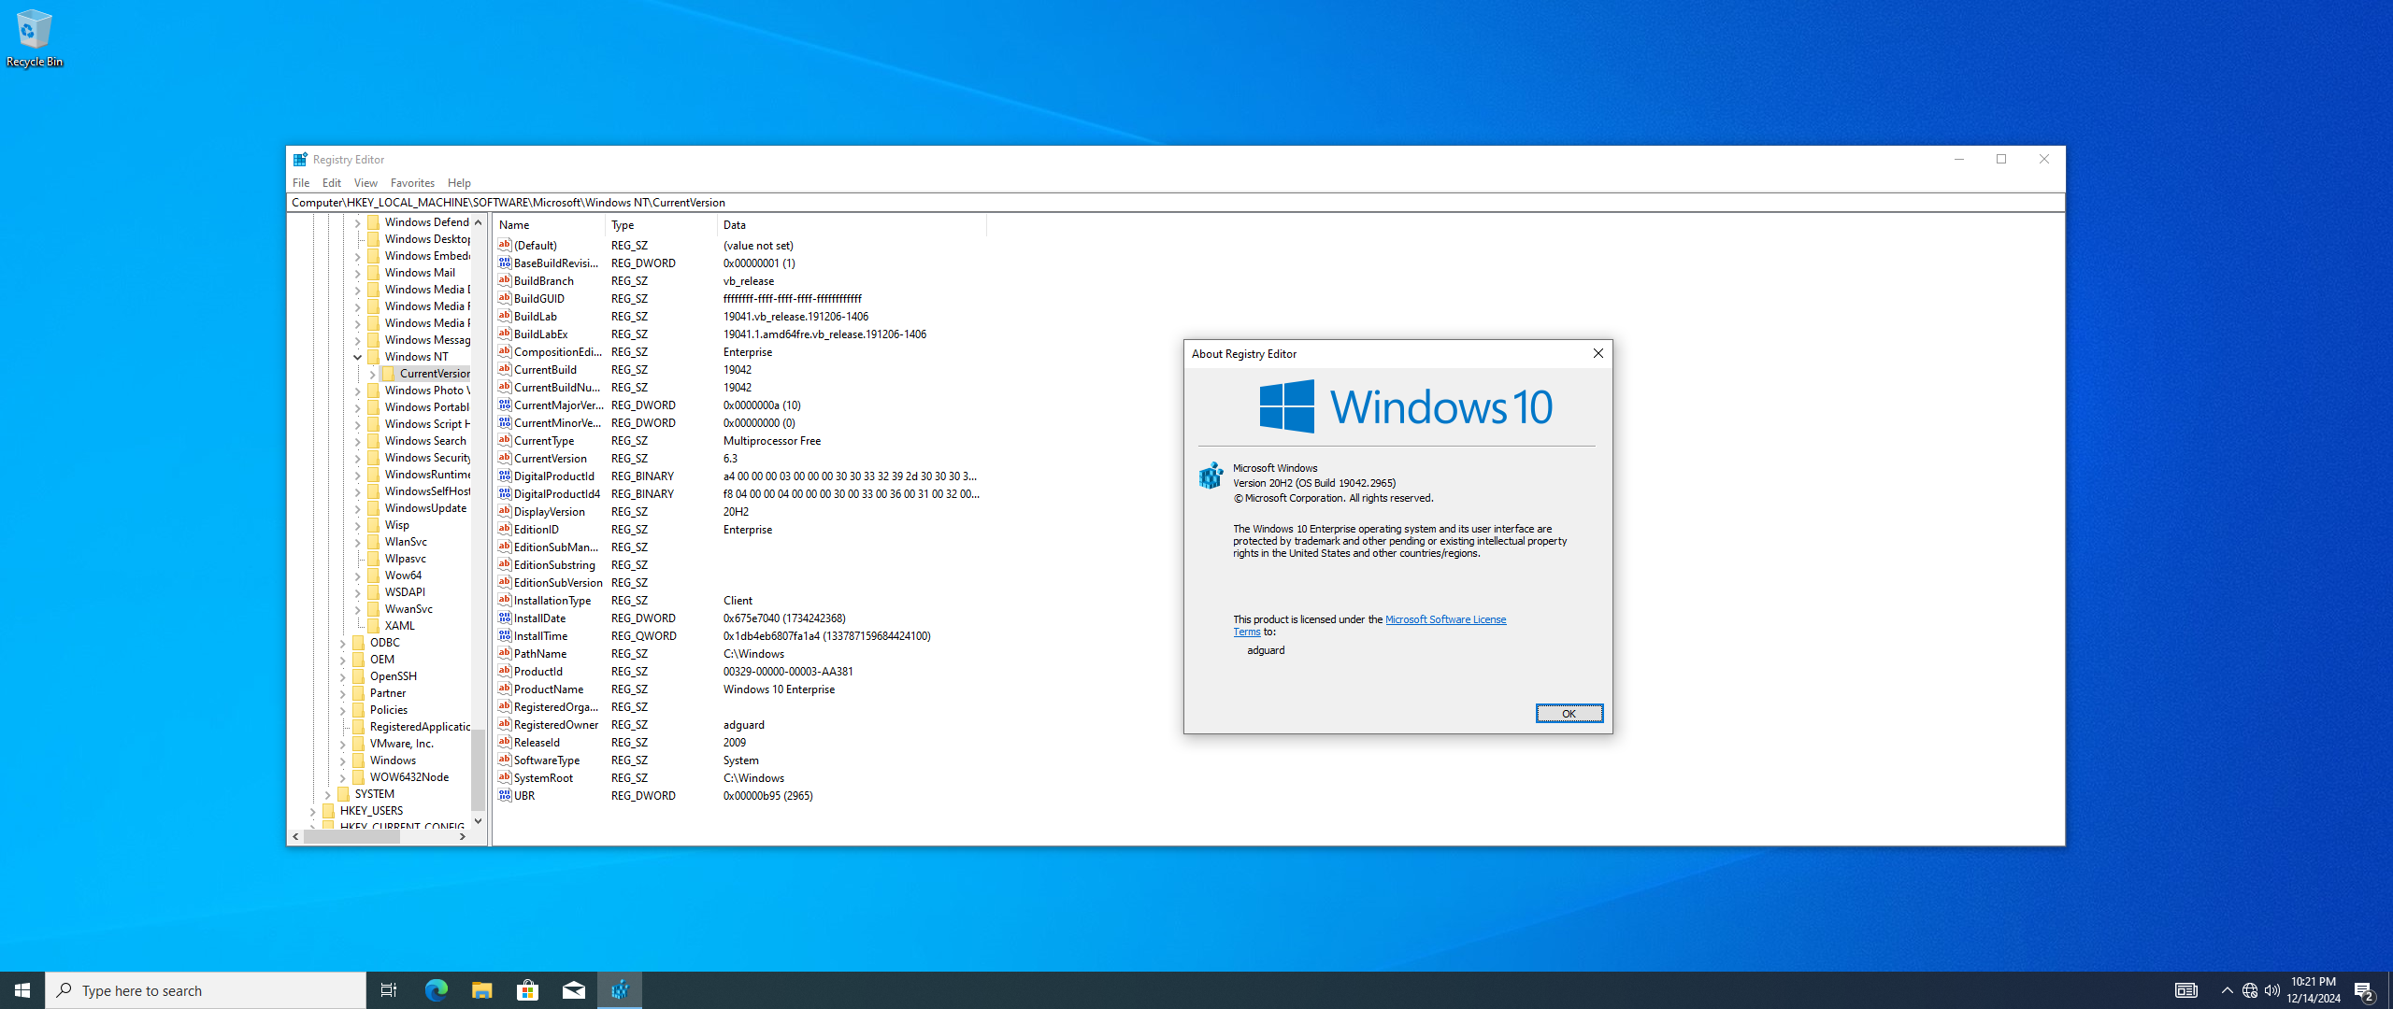The height and width of the screenshot is (1009, 2393).
Task: Expand the Windows Search key
Action: pyautogui.click(x=357, y=441)
